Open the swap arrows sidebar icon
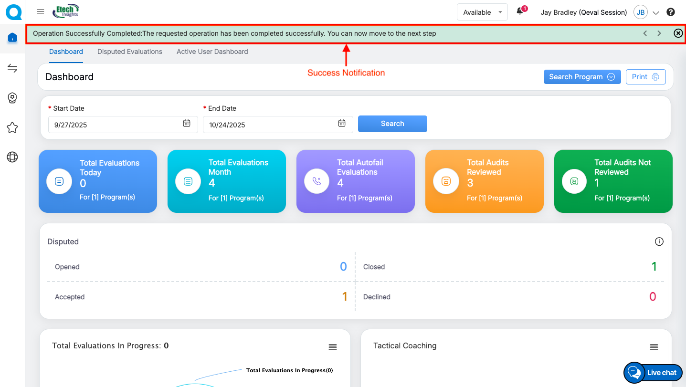This screenshot has width=686, height=387. 12,69
